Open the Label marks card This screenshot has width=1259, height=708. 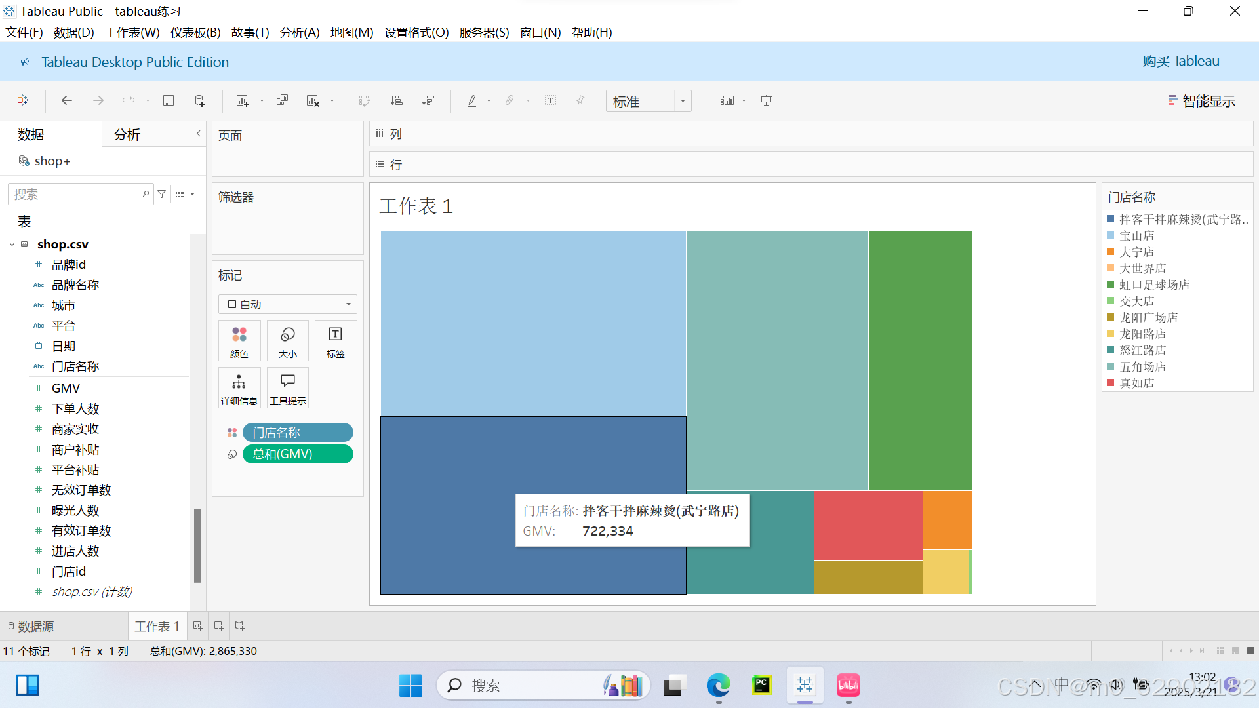335,341
